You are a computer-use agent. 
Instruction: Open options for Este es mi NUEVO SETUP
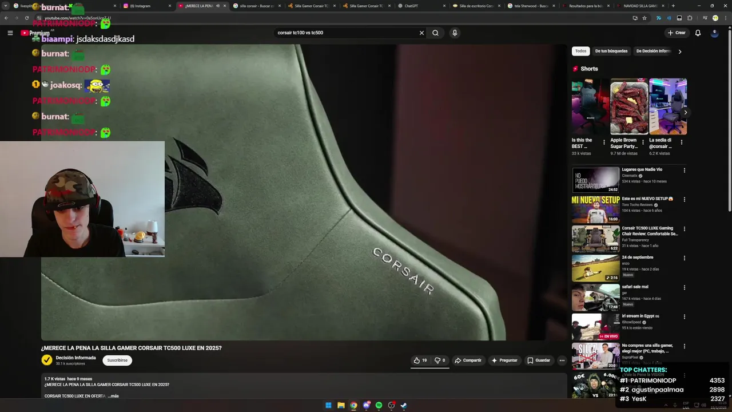pyautogui.click(x=684, y=199)
